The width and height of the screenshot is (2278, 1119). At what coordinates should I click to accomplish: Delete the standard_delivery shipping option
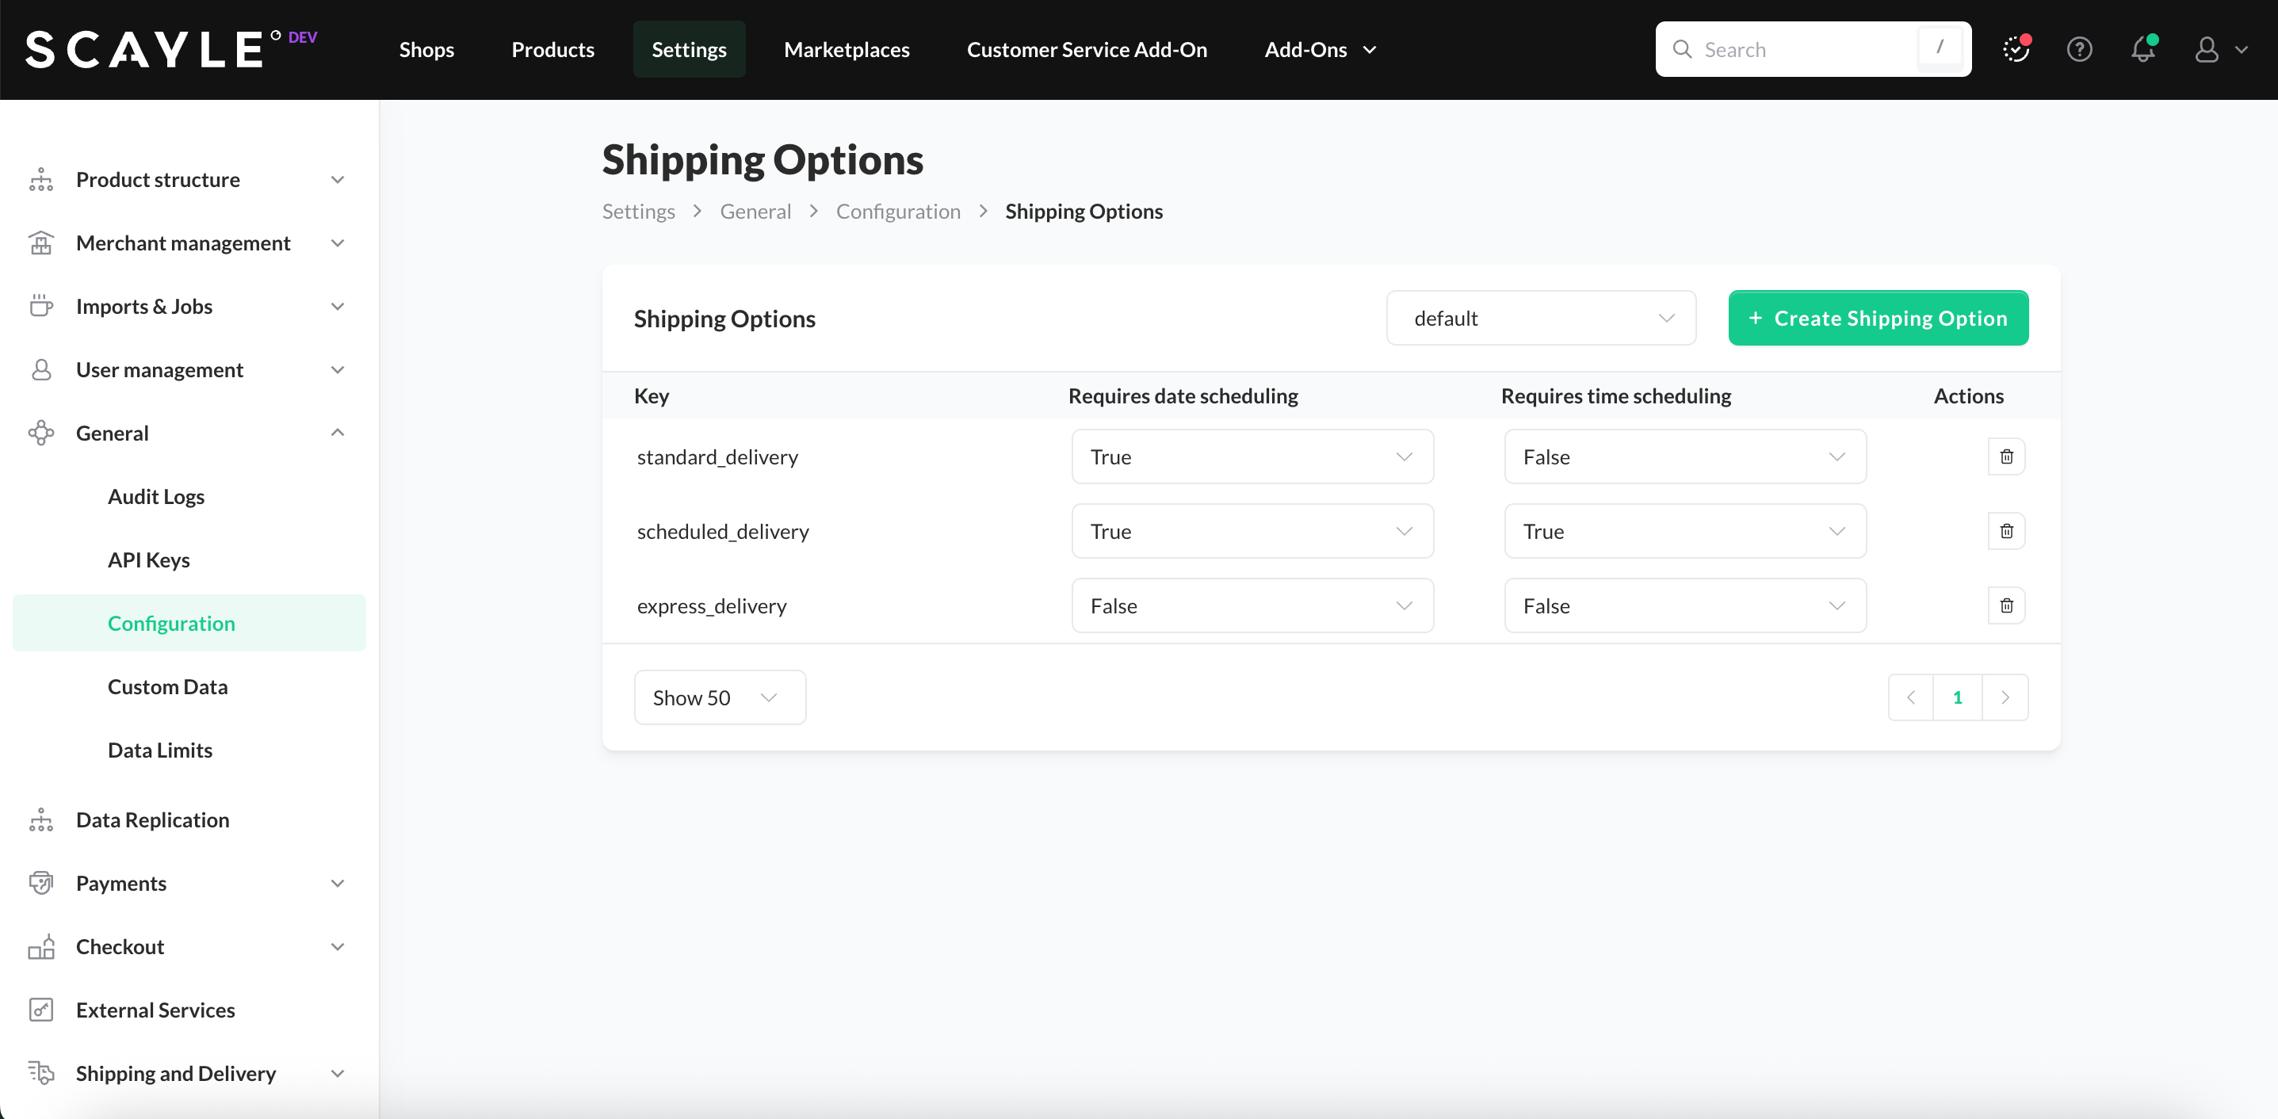click(x=2005, y=457)
